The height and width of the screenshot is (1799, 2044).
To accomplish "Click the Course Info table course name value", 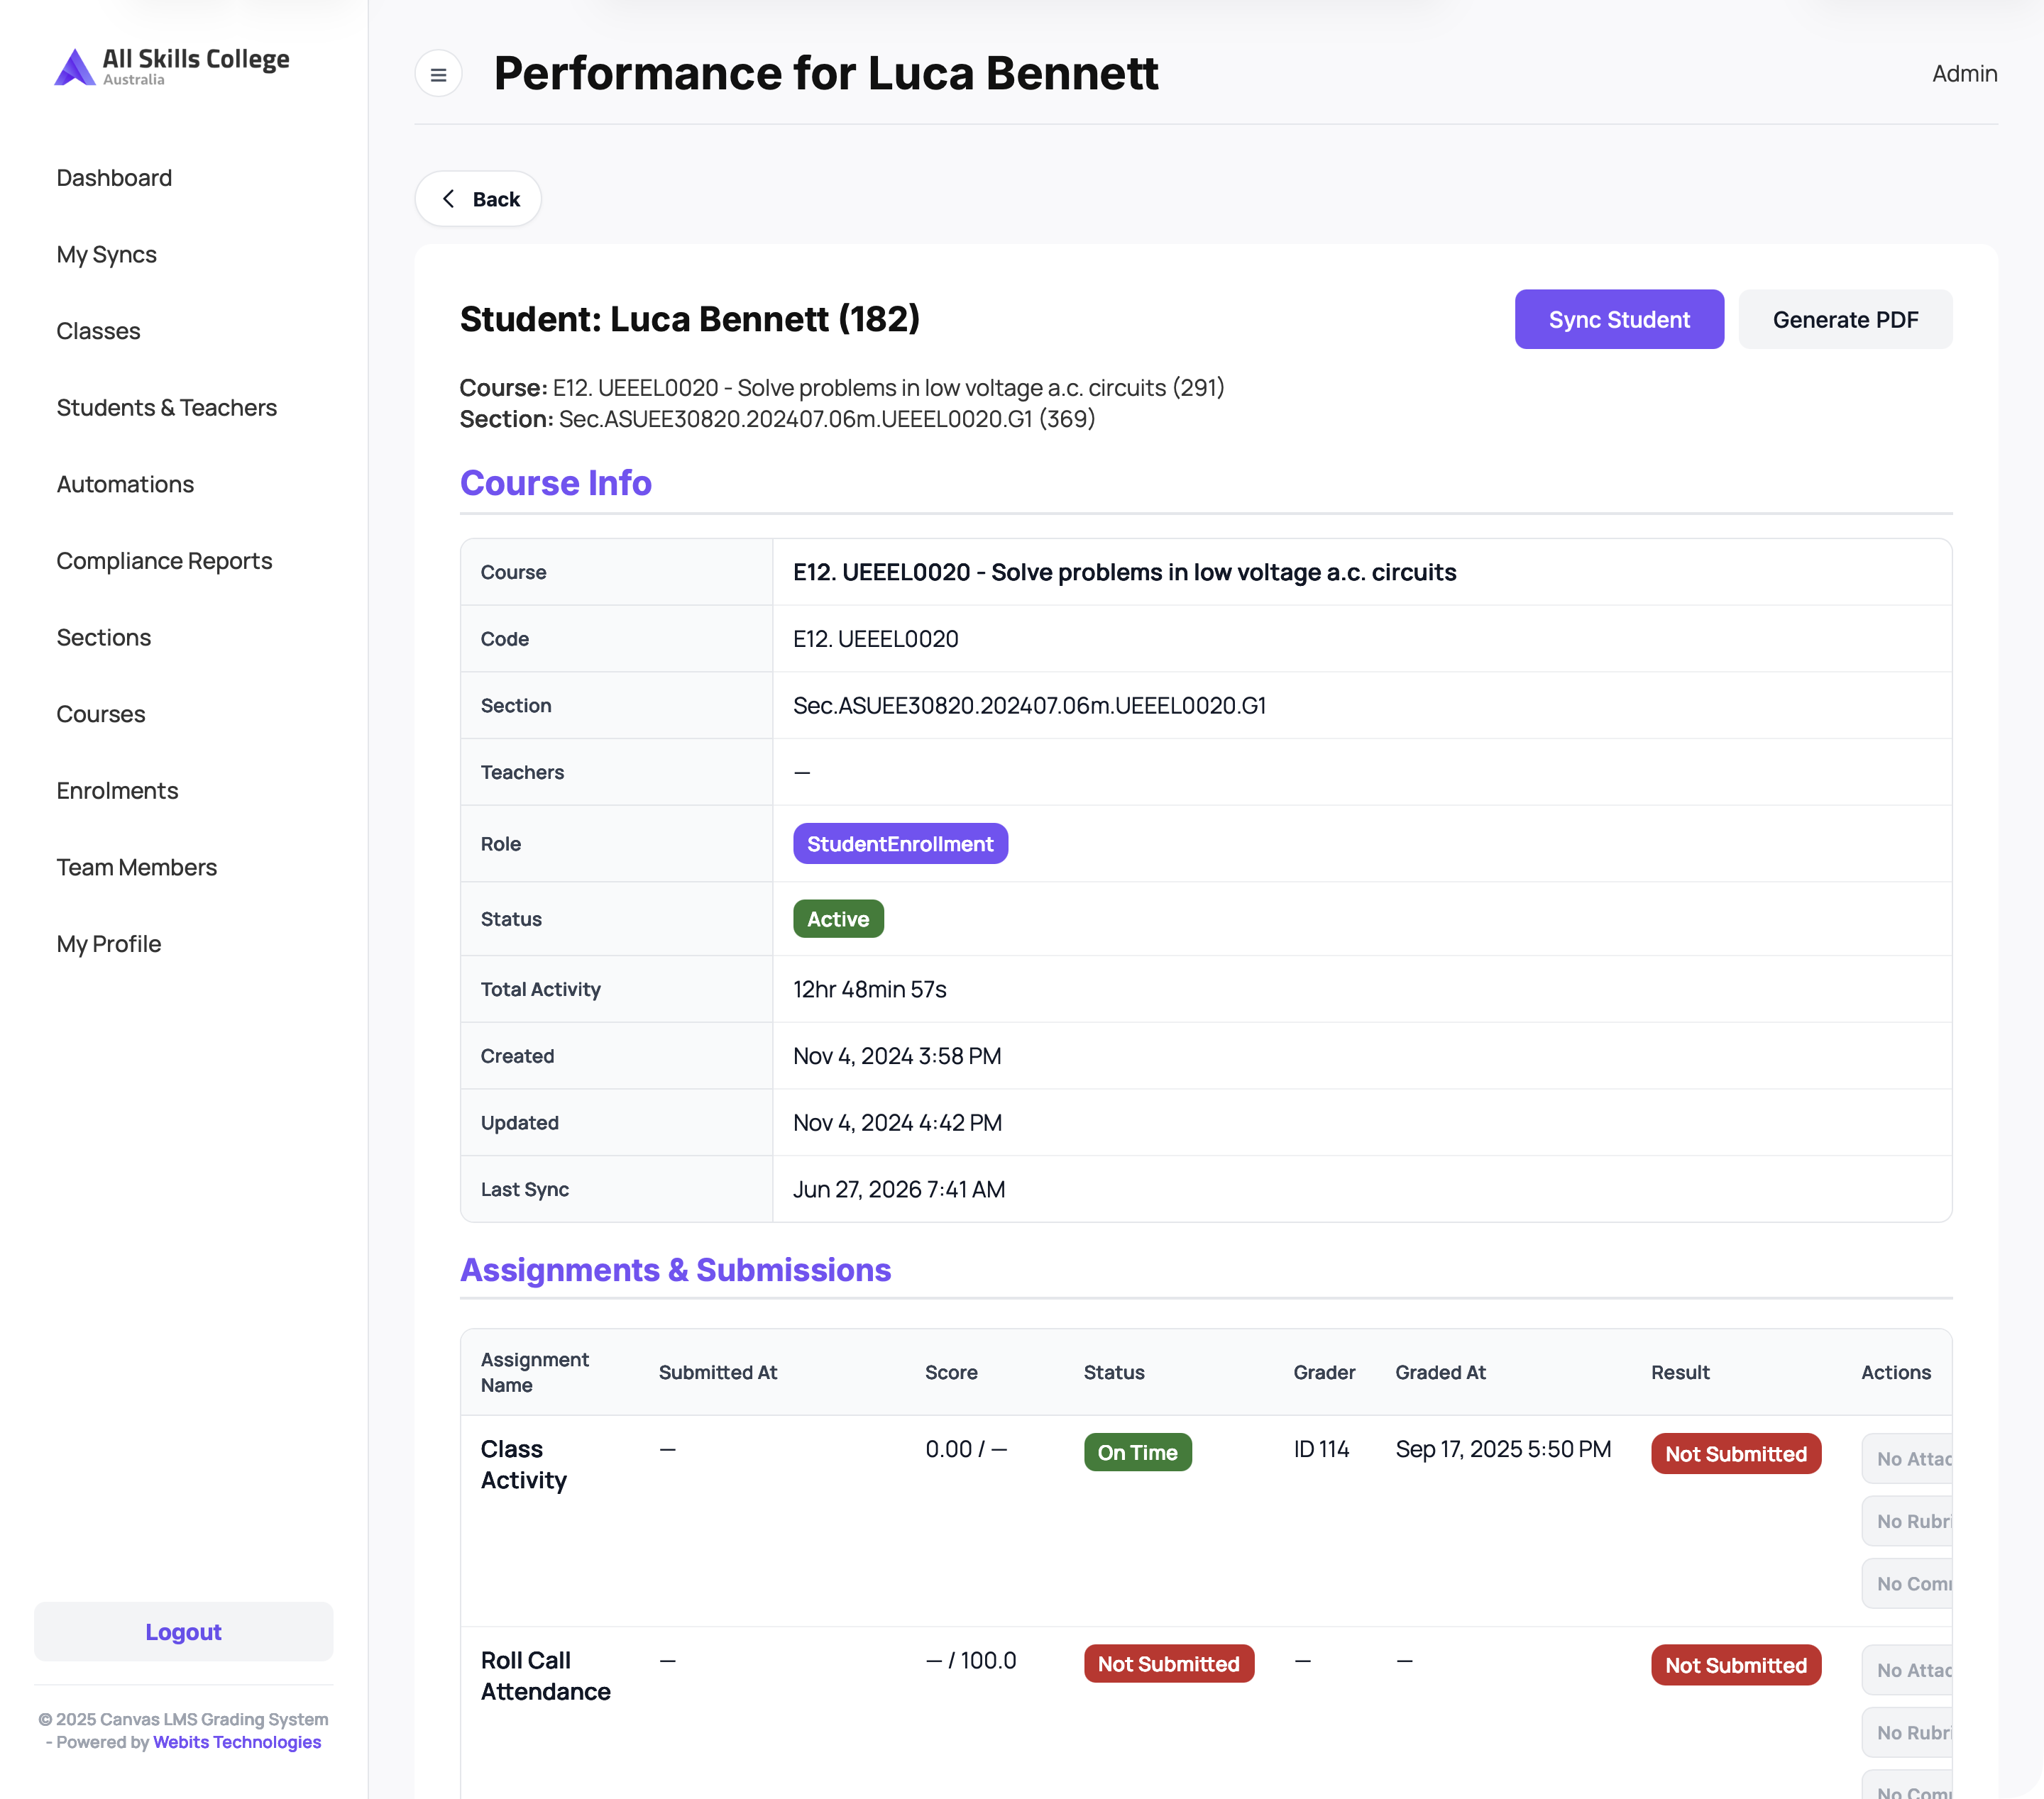I will [1125, 572].
